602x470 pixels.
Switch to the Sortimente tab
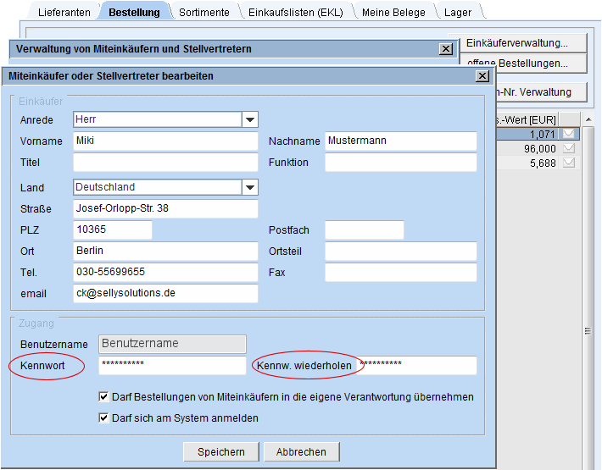click(203, 13)
